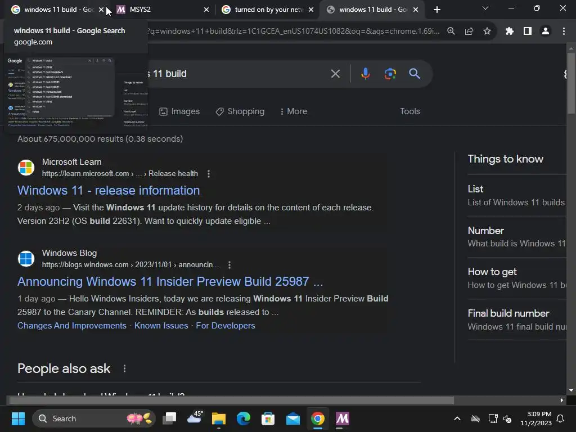
Task: Open options for the Windows Blog result
Action: point(229,265)
